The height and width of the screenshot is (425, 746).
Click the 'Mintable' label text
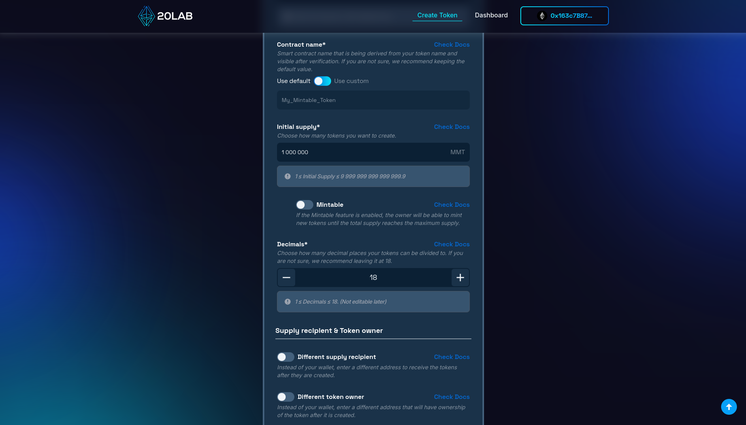(330, 205)
